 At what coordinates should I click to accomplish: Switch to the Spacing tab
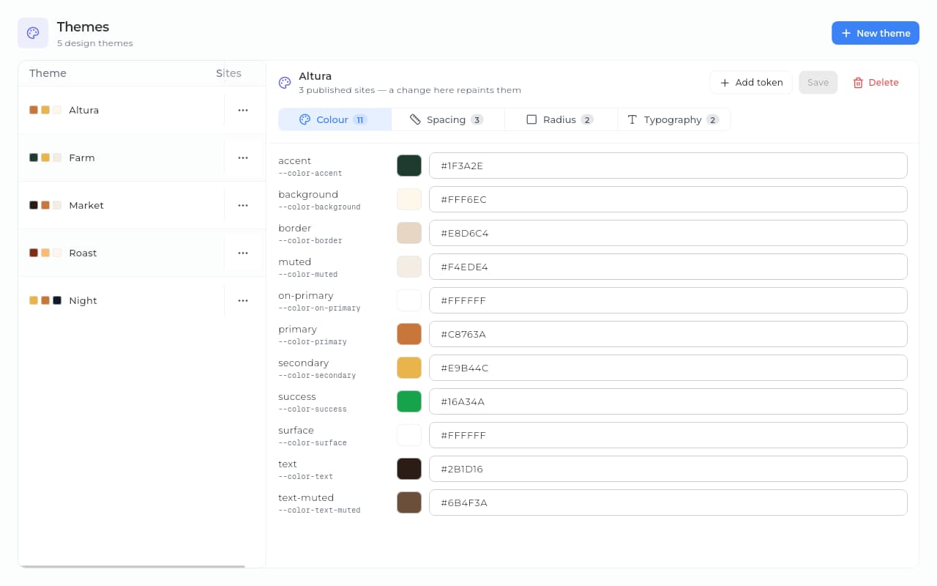point(448,119)
